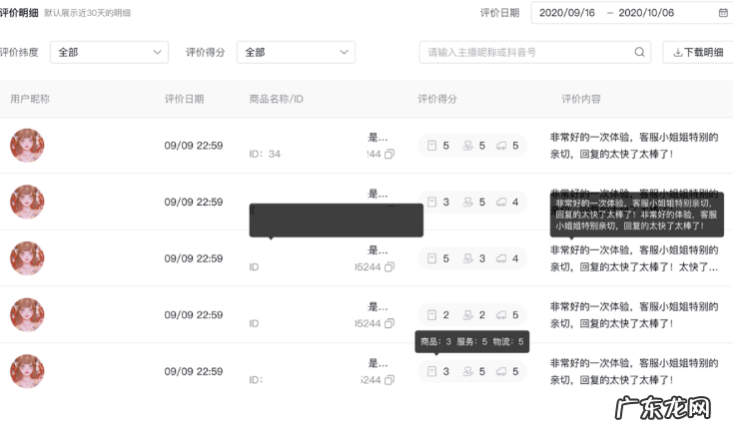Expand the 评价纬度 dropdown

[x=110, y=52]
